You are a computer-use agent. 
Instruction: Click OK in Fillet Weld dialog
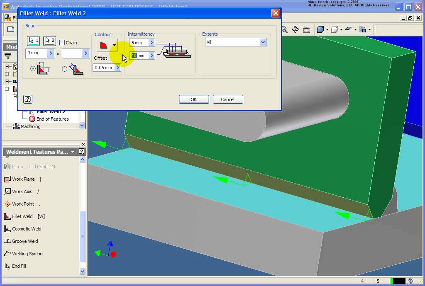pos(194,99)
